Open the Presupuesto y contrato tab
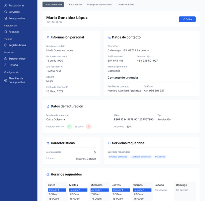 (100, 5)
